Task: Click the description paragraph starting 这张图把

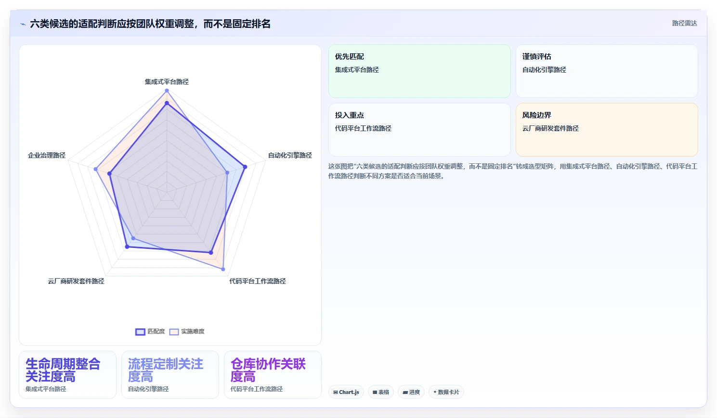Action: 513,171
